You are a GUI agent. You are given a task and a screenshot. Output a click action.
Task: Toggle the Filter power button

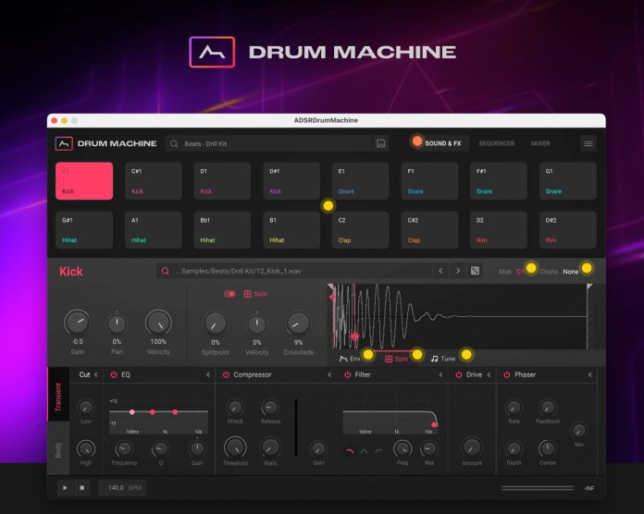coord(348,374)
